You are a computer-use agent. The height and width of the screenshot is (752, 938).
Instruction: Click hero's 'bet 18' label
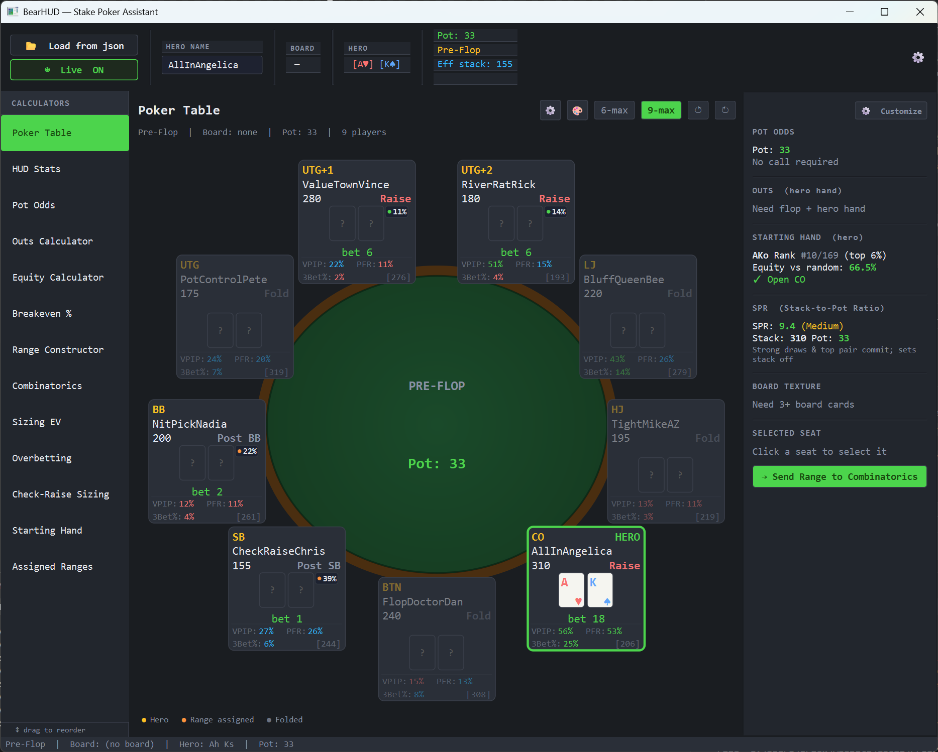(x=586, y=619)
